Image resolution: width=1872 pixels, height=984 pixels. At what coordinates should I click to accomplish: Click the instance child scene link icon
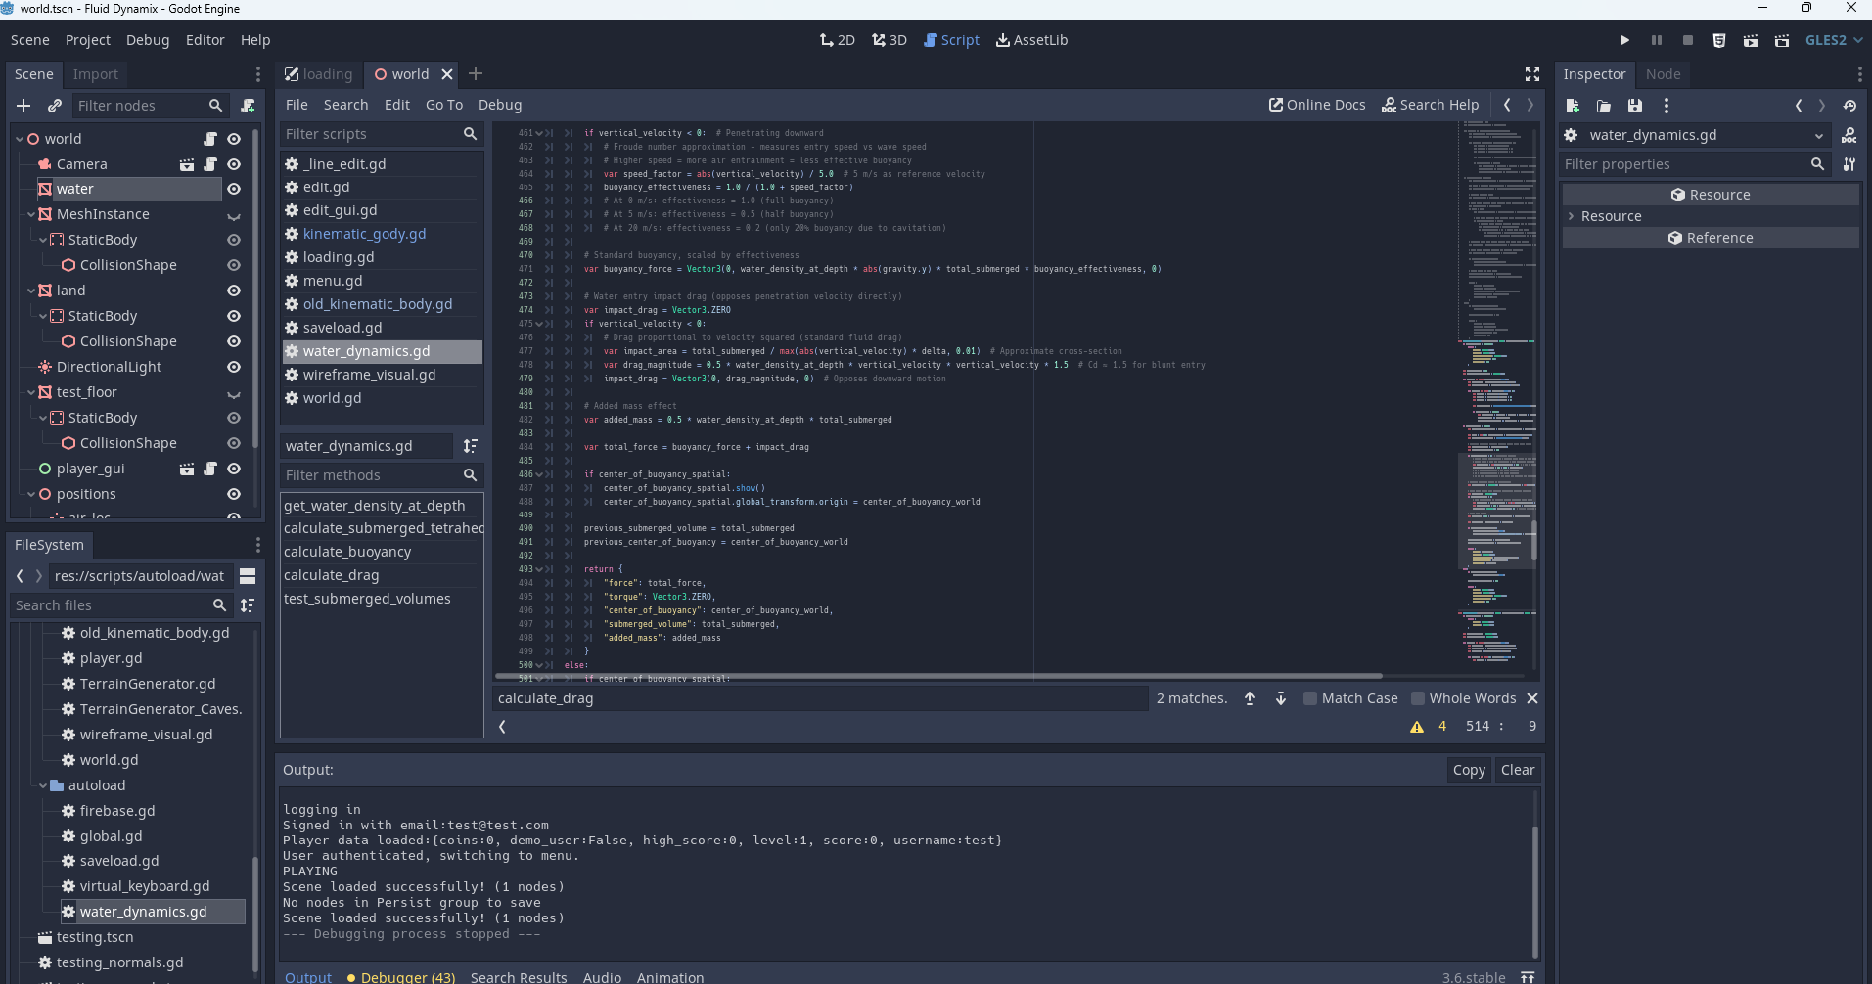click(x=55, y=106)
